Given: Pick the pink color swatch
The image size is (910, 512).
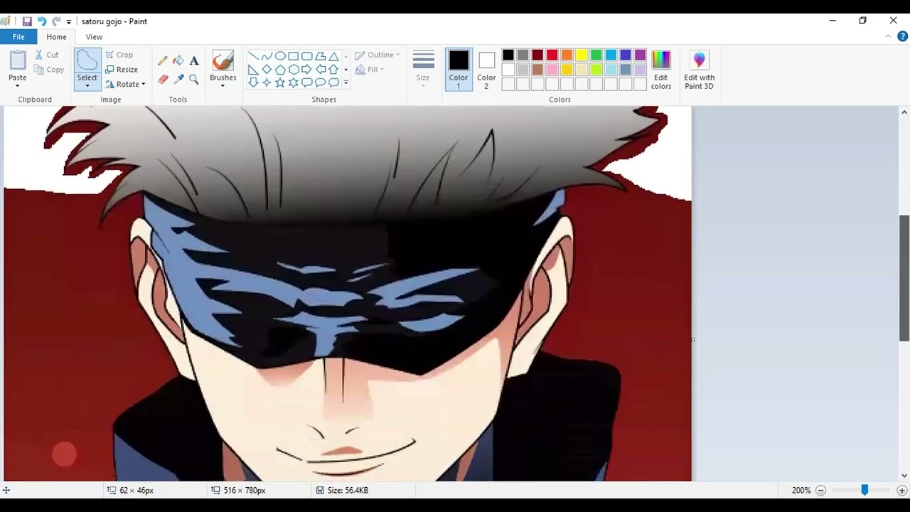Looking at the screenshot, I should coord(552,70).
